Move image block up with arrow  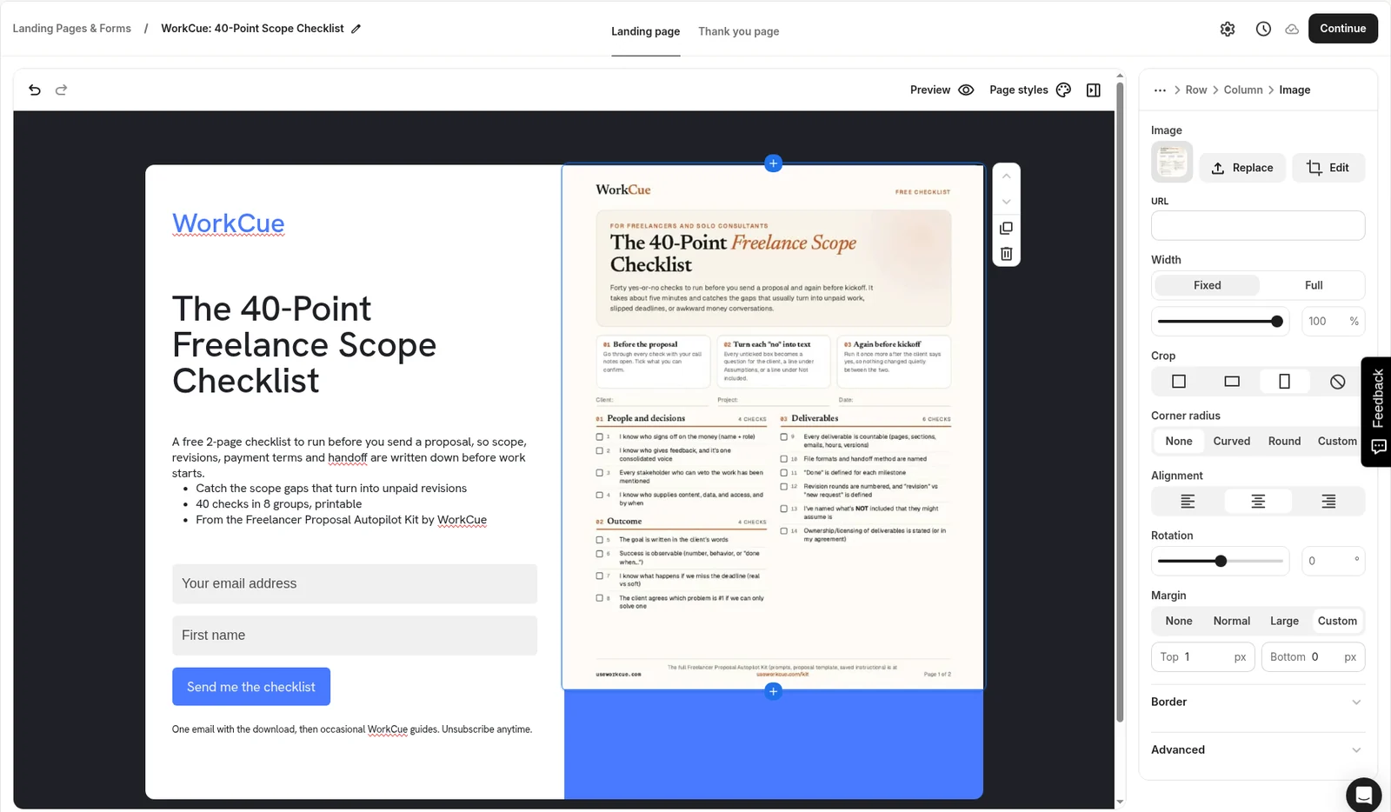[1006, 176]
